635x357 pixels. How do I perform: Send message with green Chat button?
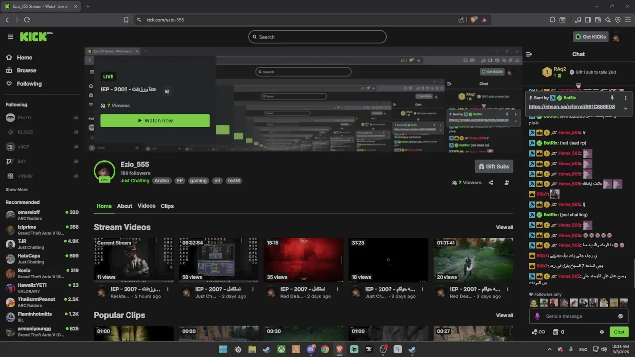tap(619, 332)
